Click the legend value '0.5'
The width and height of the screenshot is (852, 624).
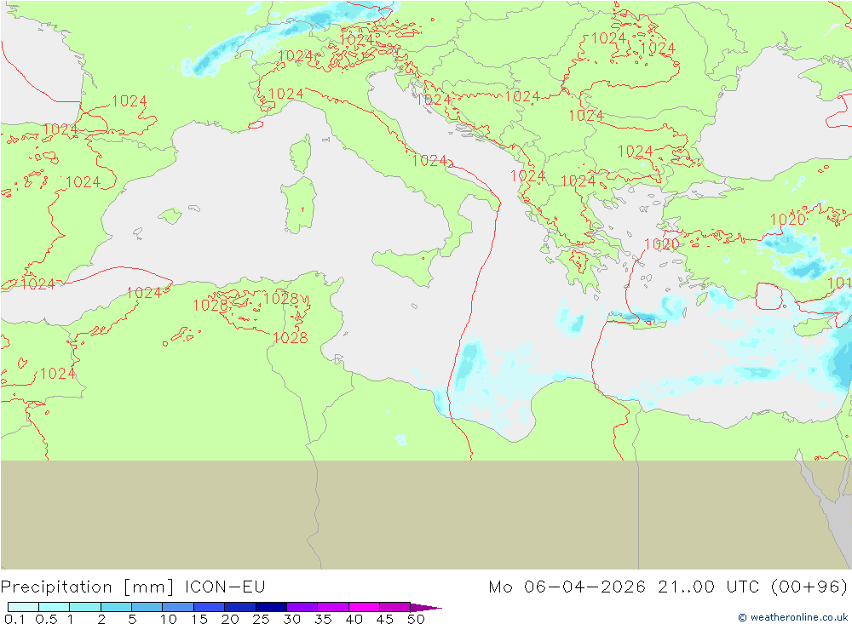46,619
